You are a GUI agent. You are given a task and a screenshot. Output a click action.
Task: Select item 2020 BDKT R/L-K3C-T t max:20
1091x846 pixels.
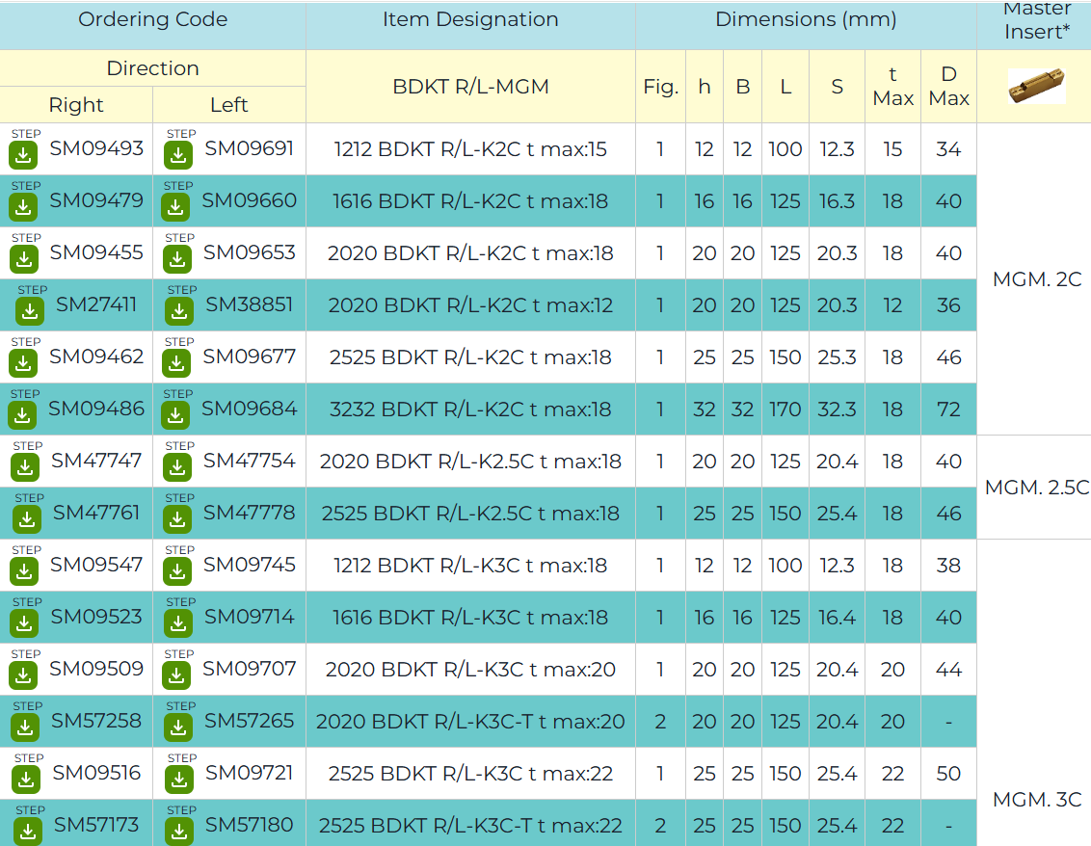[x=470, y=722]
